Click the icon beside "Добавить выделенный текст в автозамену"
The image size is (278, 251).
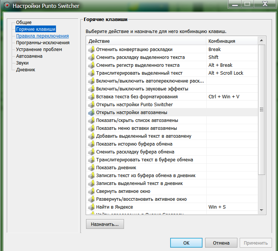coord(91,136)
